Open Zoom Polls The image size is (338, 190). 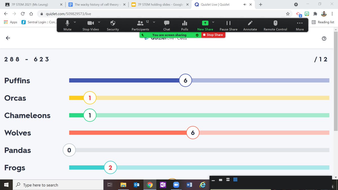[184, 25]
